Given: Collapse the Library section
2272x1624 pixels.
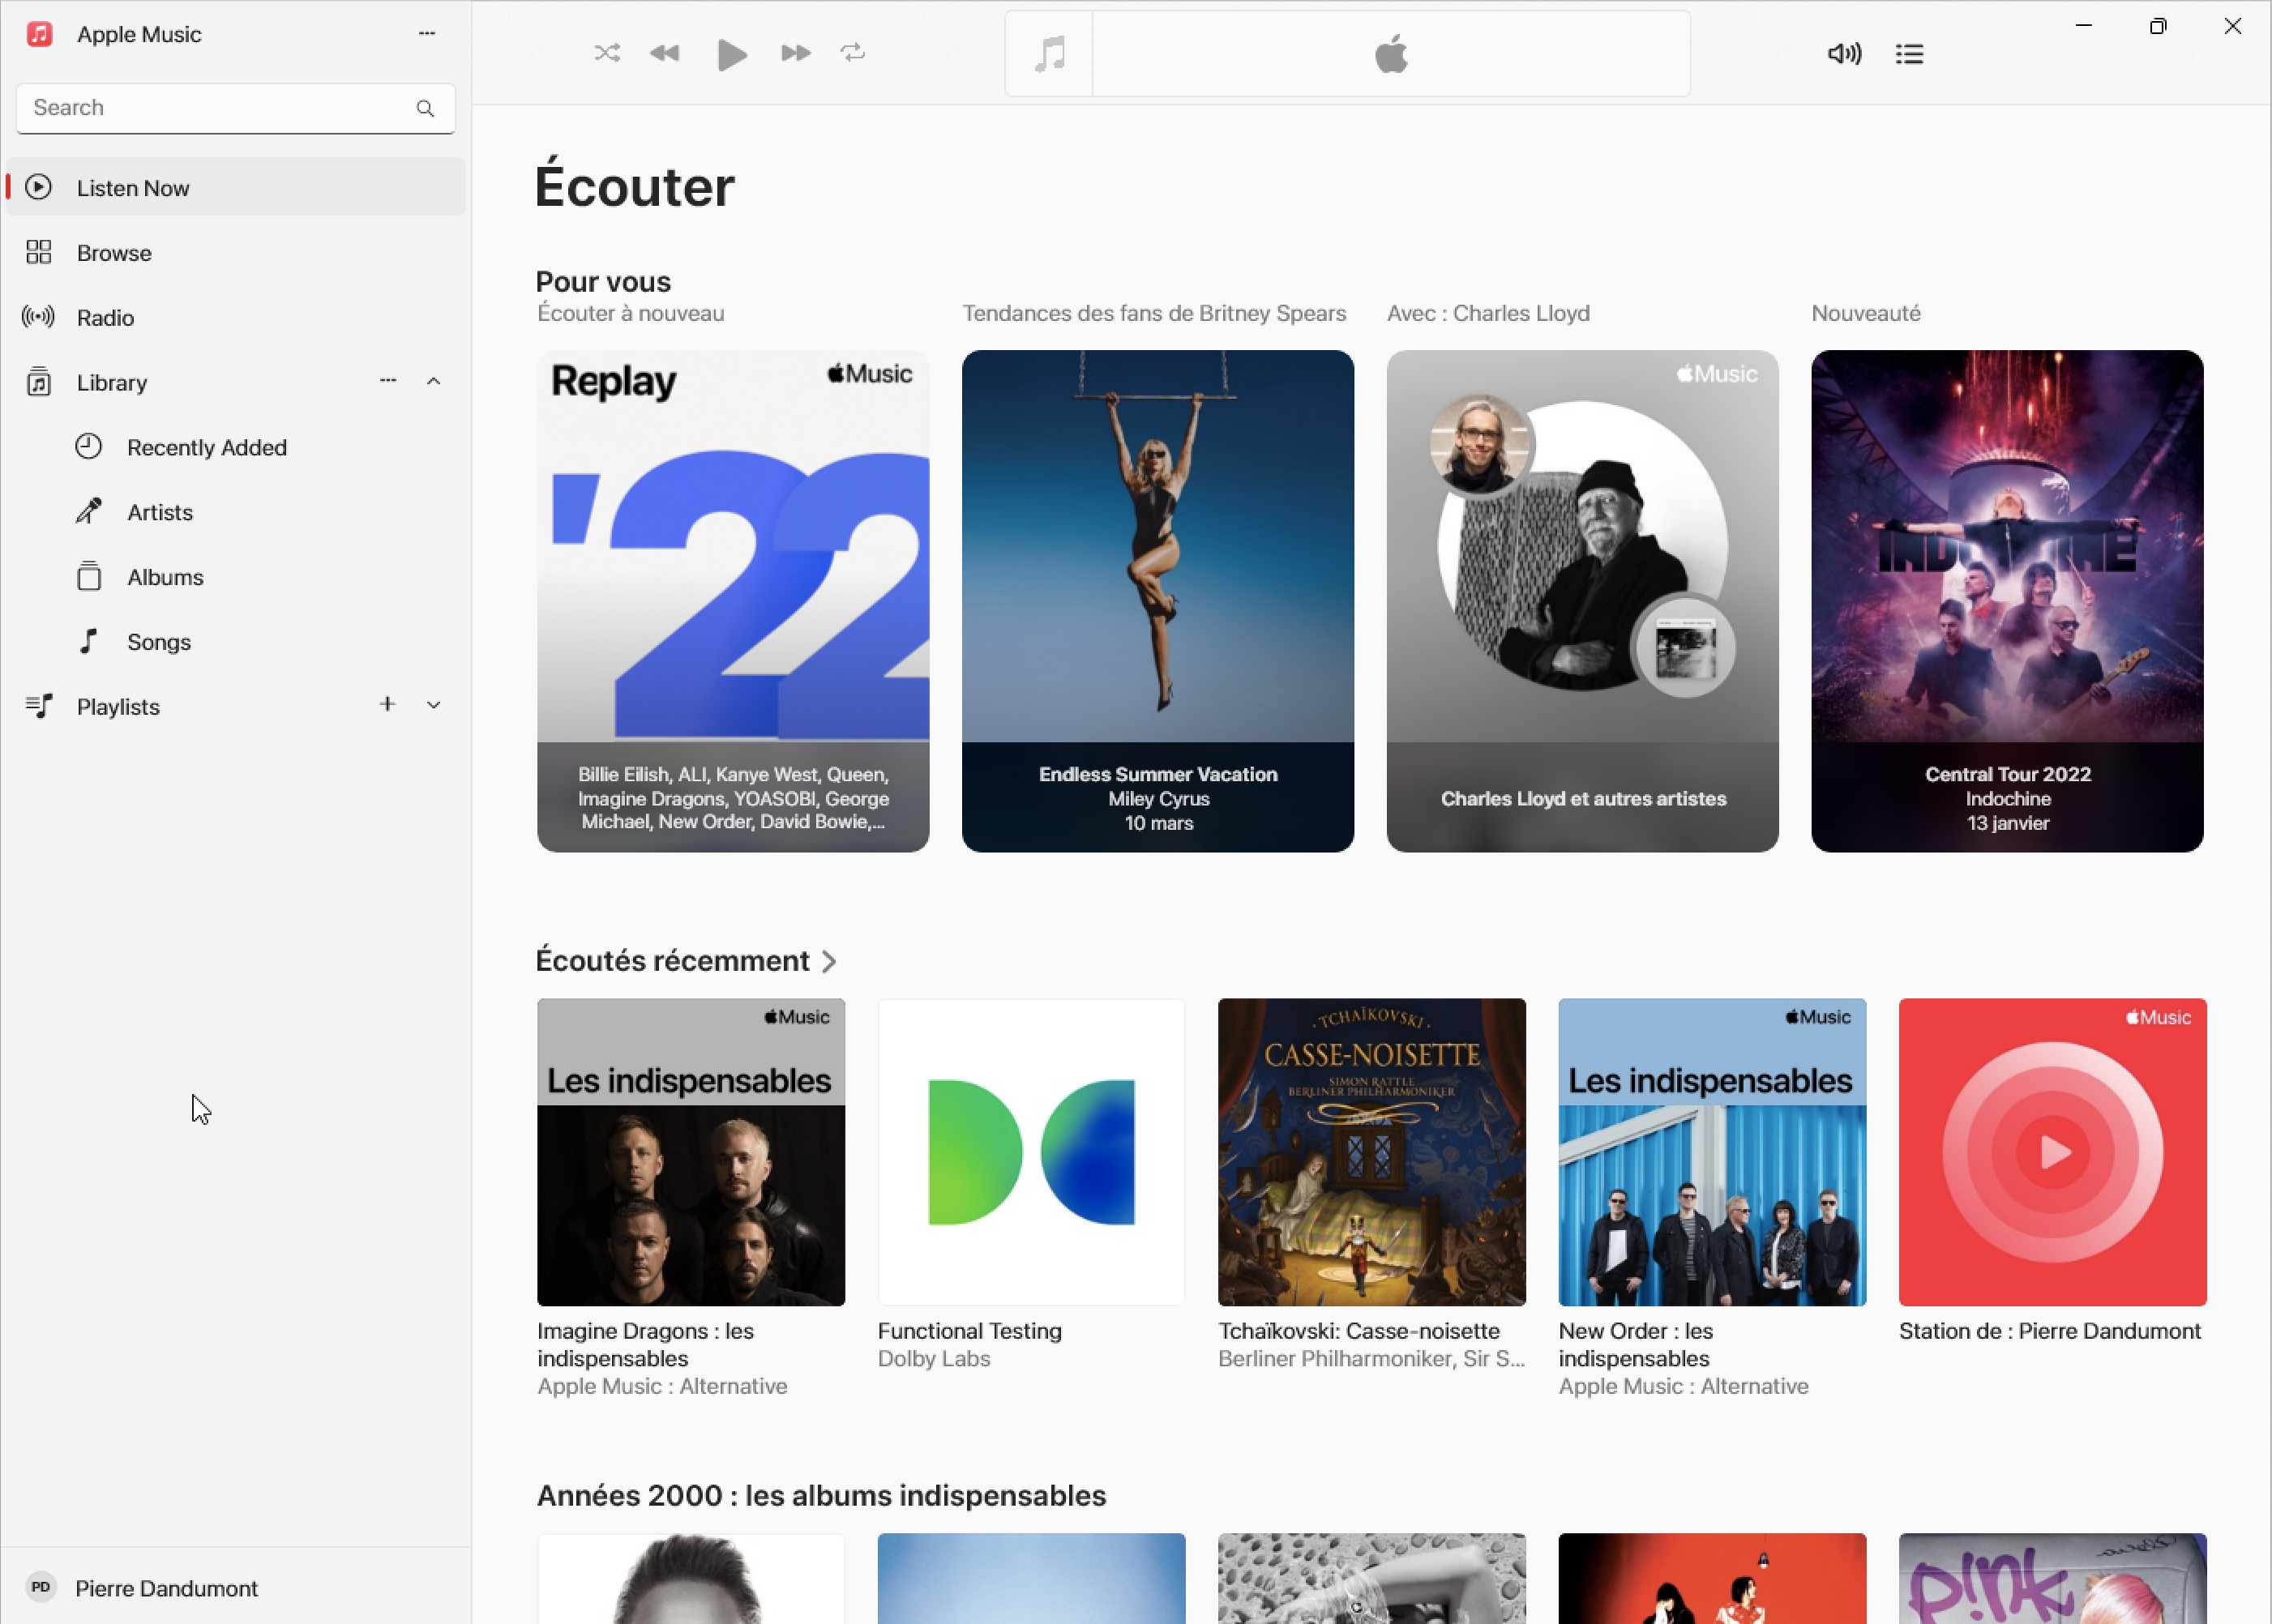Looking at the screenshot, I should point(433,381).
